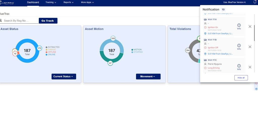Dismiss the KAA 111B notification
This screenshot has height=120, width=258.
(x=250, y=47)
